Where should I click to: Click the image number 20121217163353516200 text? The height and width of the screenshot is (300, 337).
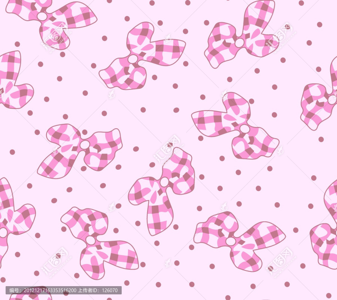[x=50, y=290]
